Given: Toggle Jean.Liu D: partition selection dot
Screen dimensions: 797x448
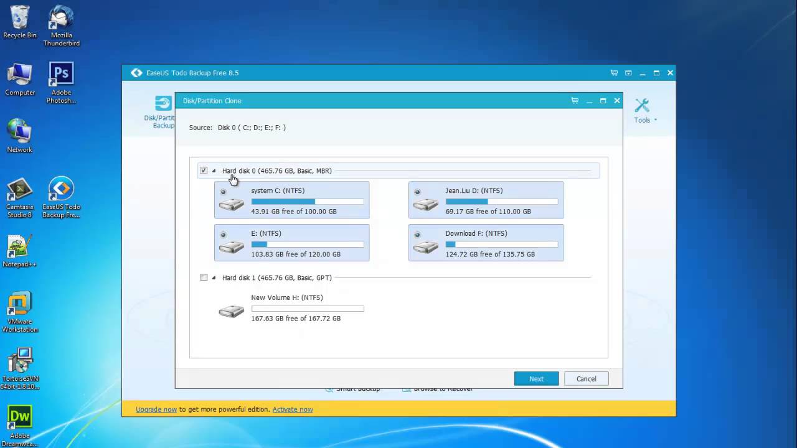Looking at the screenshot, I should (417, 192).
